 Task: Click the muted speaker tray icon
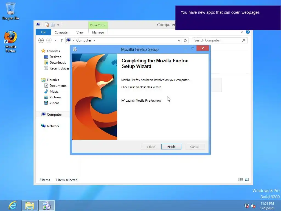tap(253, 206)
